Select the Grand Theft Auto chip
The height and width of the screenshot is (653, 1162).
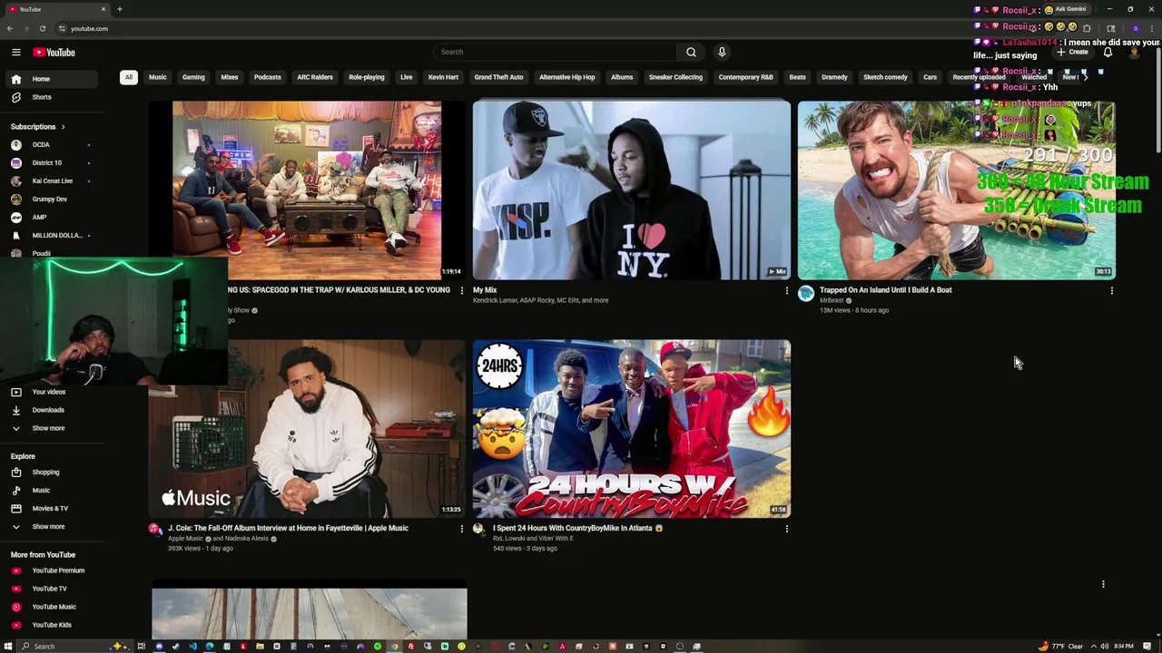pos(499,77)
